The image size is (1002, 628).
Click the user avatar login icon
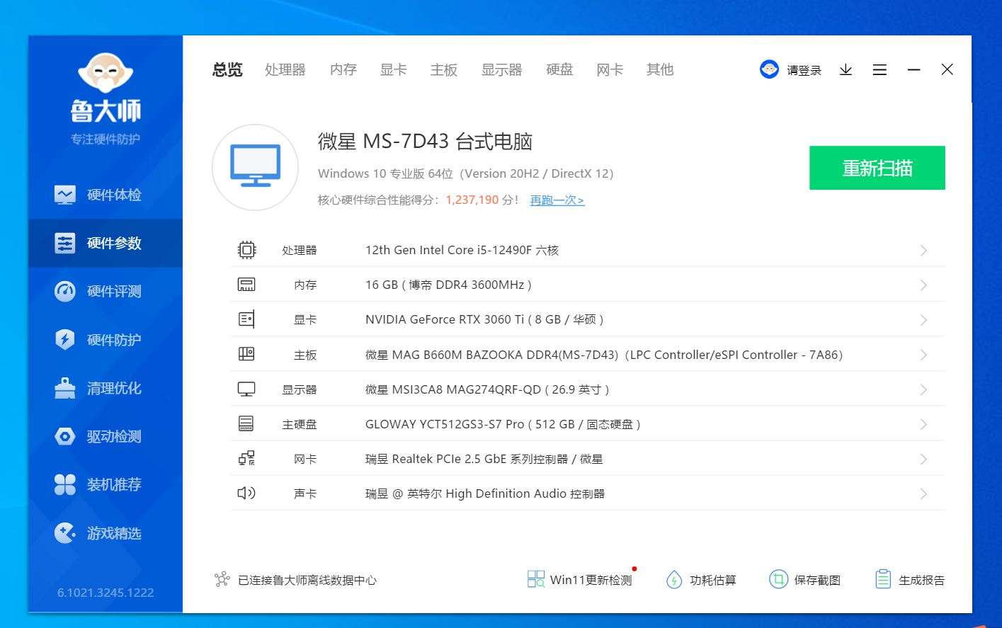tap(769, 69)
